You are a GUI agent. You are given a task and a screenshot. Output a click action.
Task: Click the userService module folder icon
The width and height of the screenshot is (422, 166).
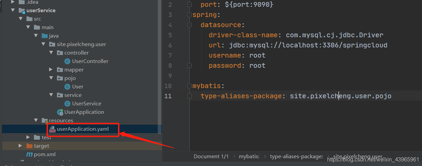(x=22, y=10)
